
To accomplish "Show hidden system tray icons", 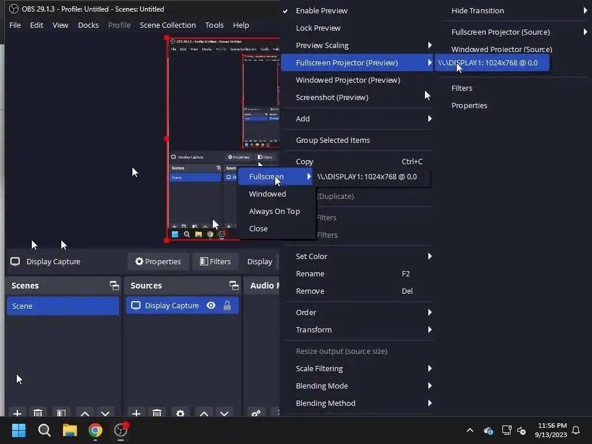I will (470, 430).
